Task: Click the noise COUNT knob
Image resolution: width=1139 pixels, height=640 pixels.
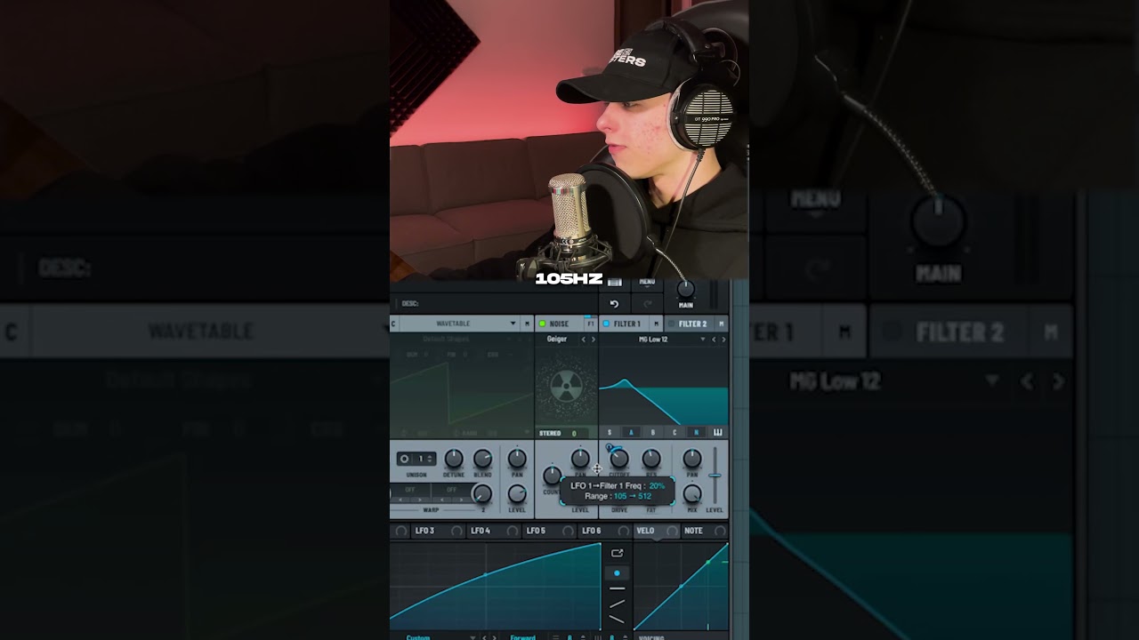Action: pyautogui.click(x=552, y=476)
